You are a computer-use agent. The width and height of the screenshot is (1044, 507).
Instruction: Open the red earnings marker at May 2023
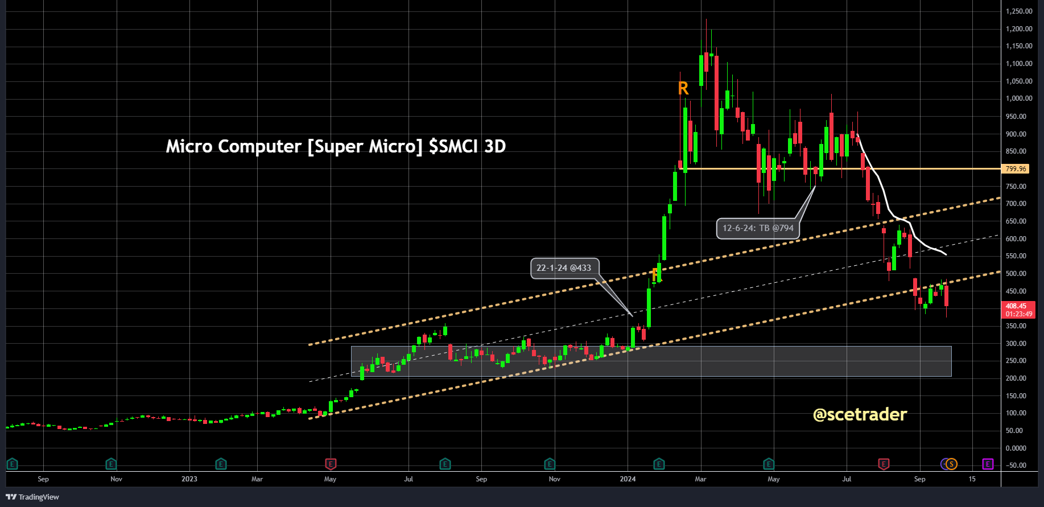click(331, 464)
